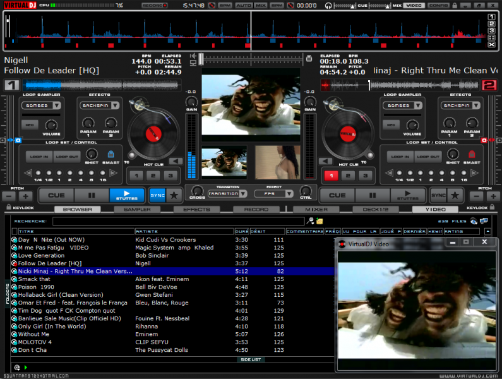Click deck 2 video preview thumbnail

(277, 162)
